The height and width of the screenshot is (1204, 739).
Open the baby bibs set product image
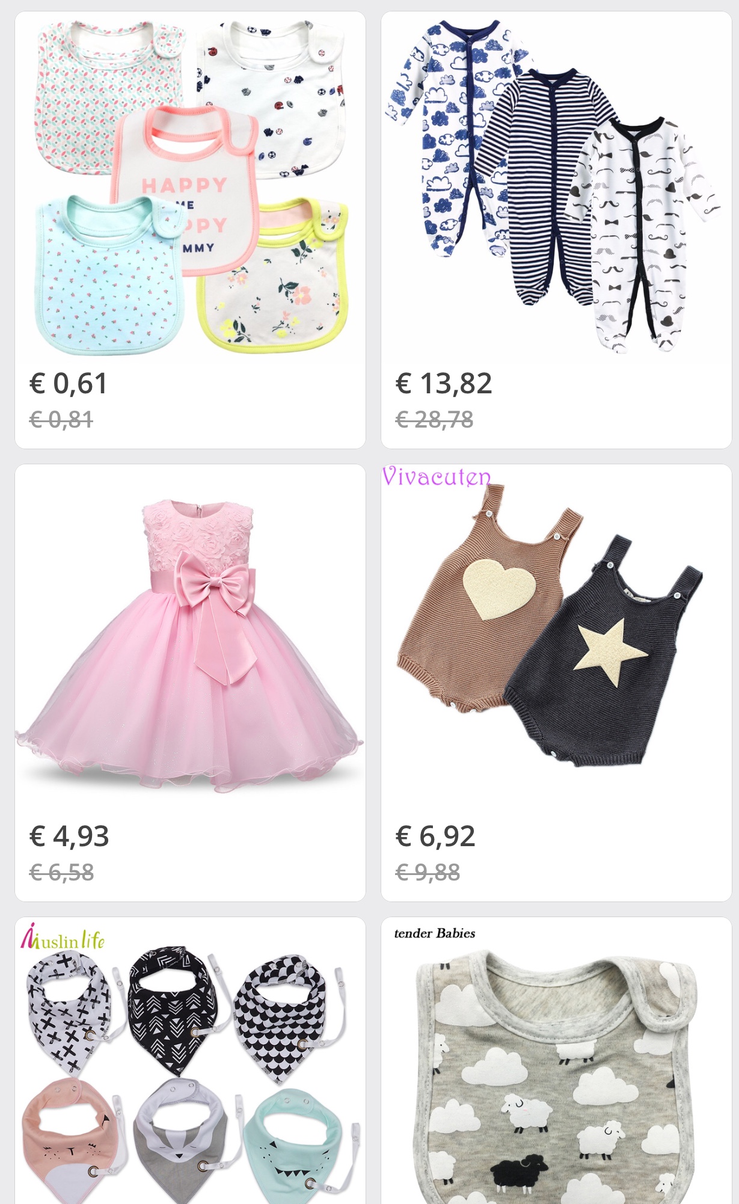190,187
